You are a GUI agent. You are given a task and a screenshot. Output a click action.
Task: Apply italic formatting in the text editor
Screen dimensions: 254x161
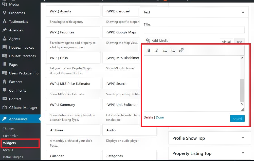157,50
